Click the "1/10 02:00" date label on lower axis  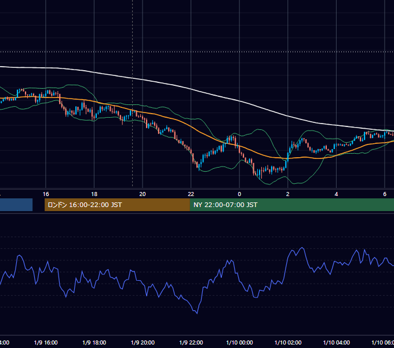288,342
